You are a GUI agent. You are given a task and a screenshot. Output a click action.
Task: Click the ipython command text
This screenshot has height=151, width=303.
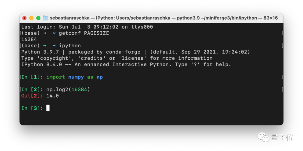70,46
